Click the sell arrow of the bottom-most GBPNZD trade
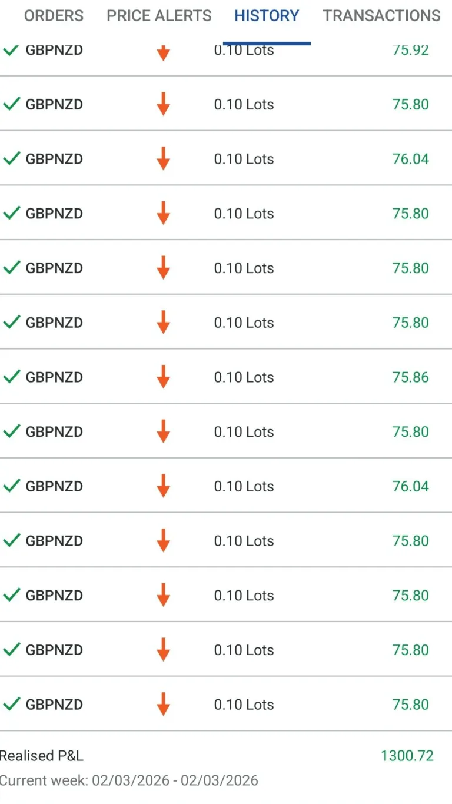Image resolution: width=452 pixels, height=804 pixels. point(163,704)
